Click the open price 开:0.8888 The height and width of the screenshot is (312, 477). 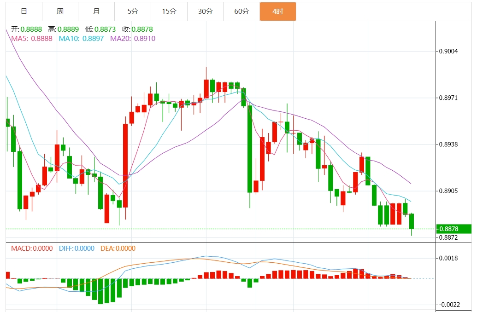[26, 29]
